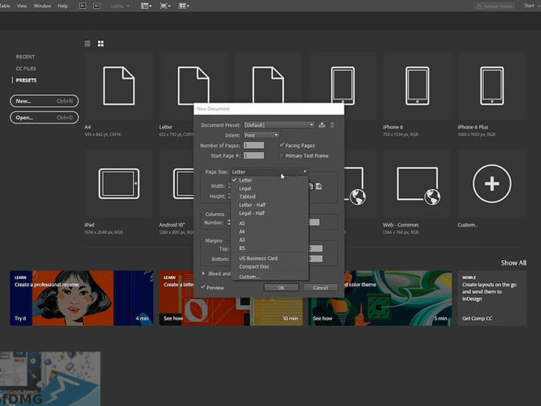Screen dimensions: 541x406
Task: Pick the Web - Common preset icon
Action: (418, 186)
